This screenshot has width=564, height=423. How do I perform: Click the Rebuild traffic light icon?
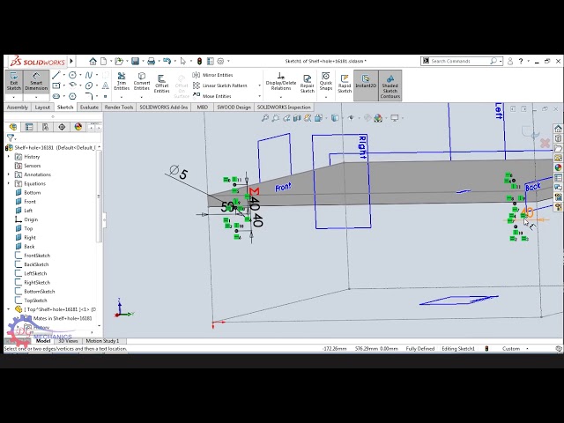199,61
